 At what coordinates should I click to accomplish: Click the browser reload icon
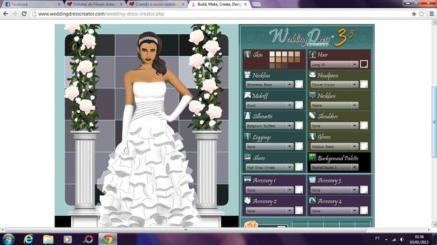24,14
